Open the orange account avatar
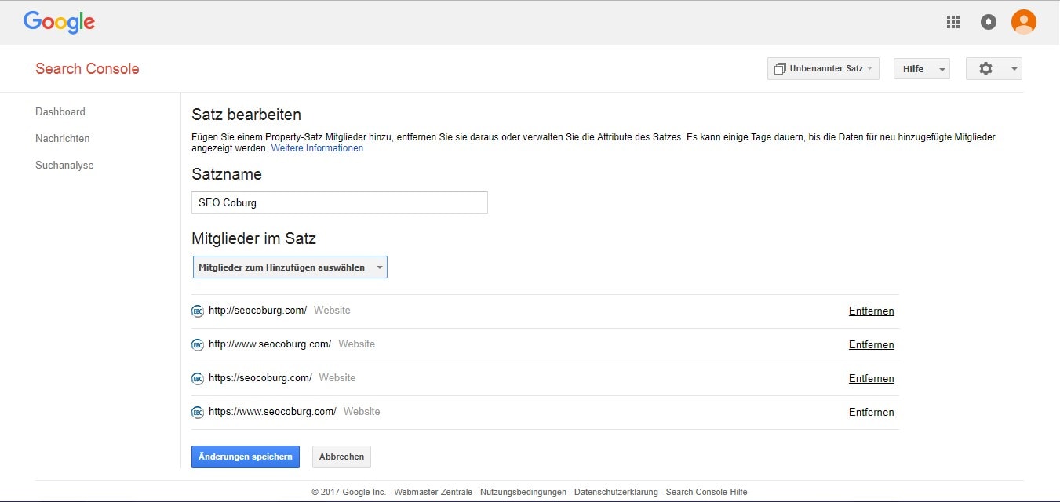The width and height of the screenshot is (1060, 502). (1024, 22)
